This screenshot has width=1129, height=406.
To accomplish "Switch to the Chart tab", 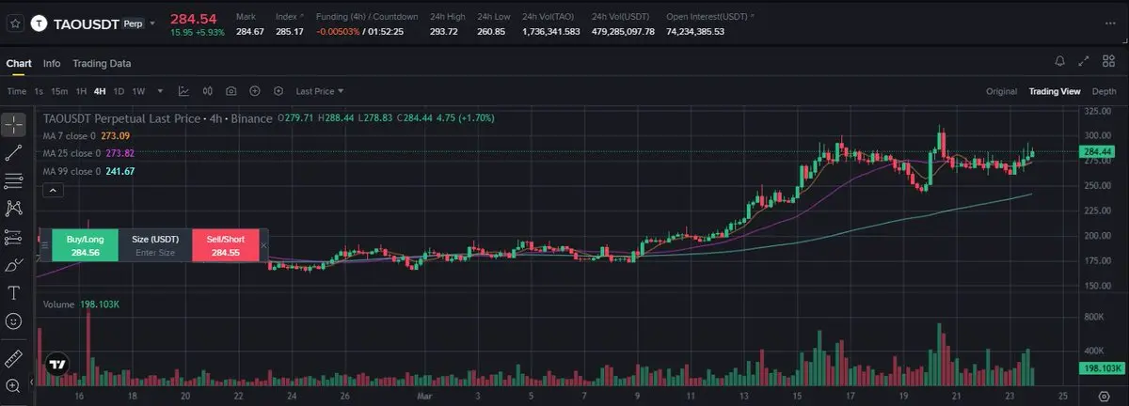I will [19, 63].
